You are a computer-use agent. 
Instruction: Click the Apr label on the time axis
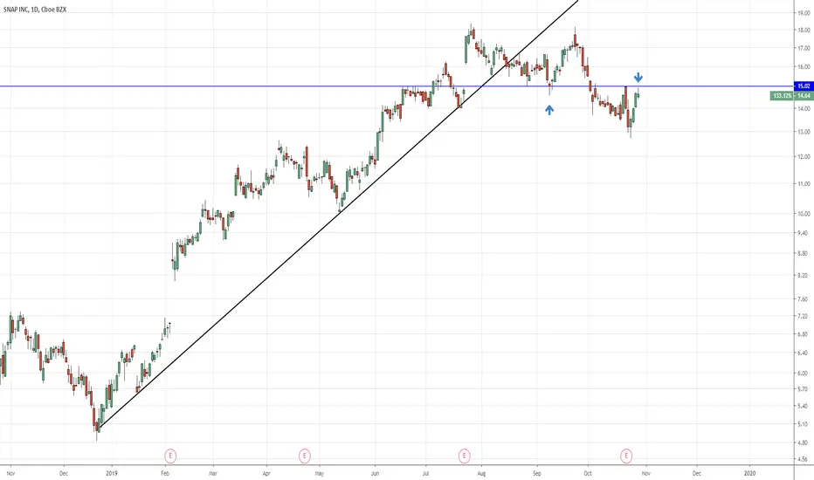[x=267, y=473]
